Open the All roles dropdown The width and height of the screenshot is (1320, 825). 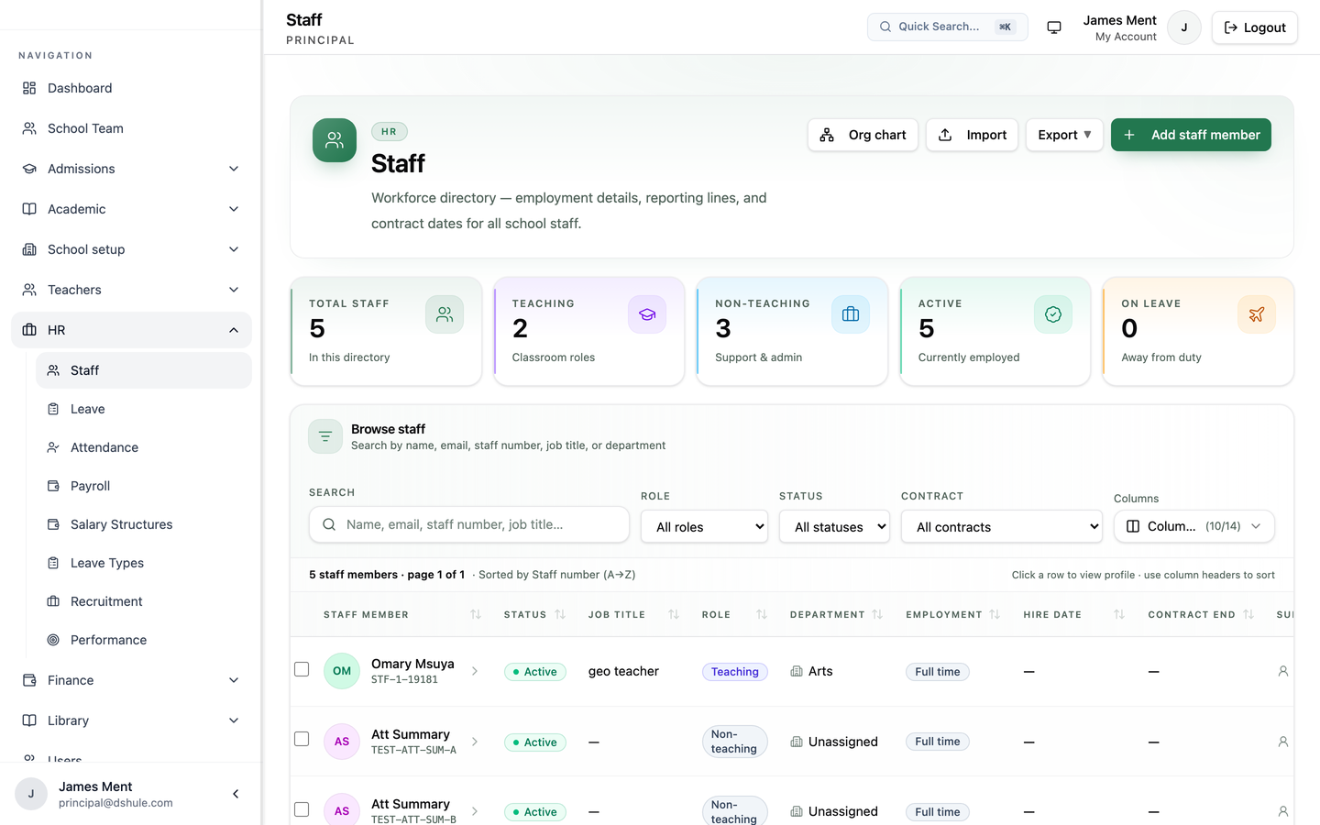point(704,527)
